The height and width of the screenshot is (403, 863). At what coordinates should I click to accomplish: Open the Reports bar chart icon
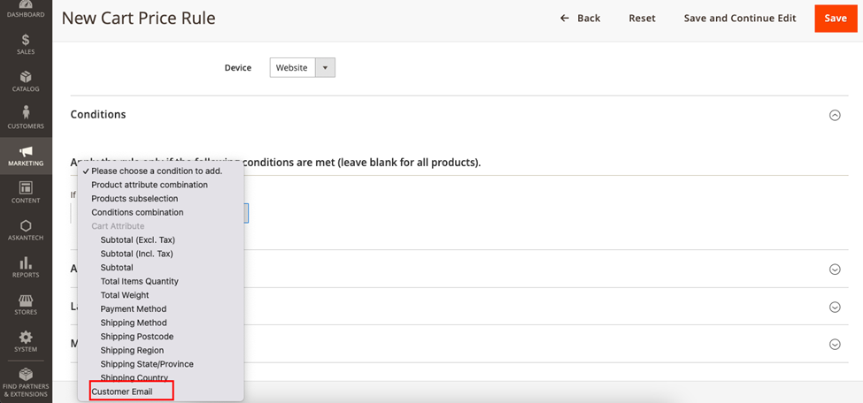tap(26, 267)
